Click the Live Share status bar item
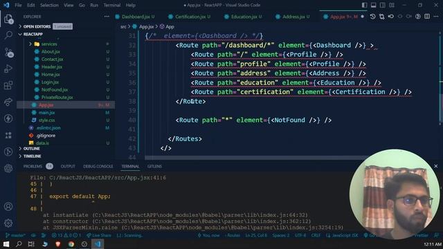This screenshot has width=443, height=249. pyautogui.click(x=98, y=235)
